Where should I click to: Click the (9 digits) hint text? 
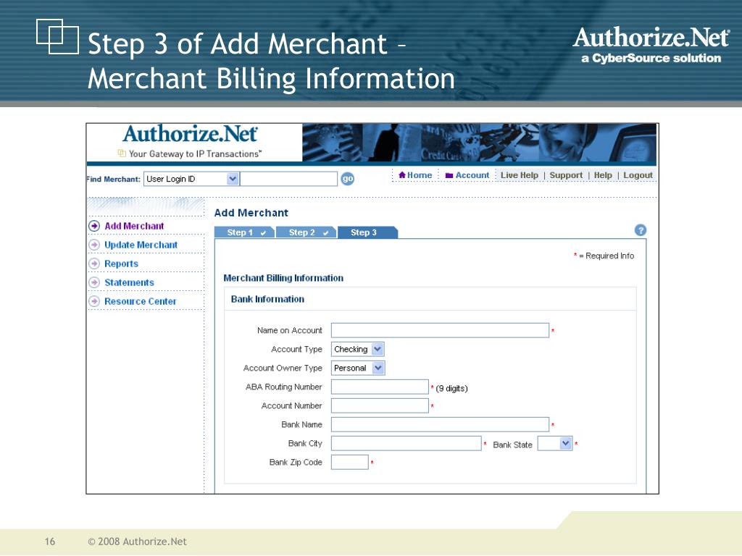coord(451,389)
